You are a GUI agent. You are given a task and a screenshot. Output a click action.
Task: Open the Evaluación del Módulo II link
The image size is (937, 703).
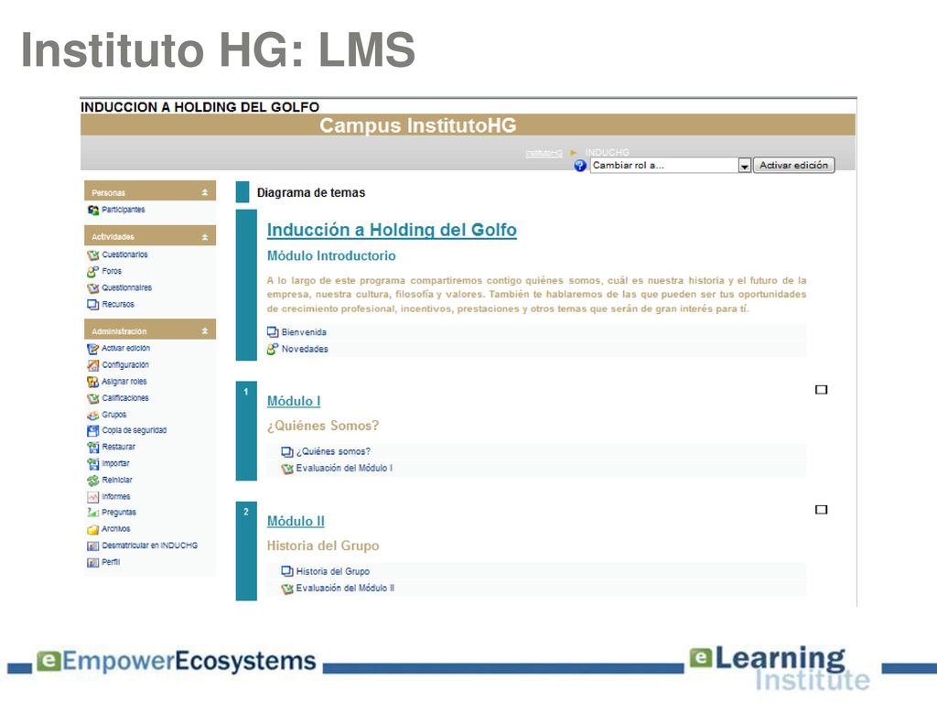(345, 589)
